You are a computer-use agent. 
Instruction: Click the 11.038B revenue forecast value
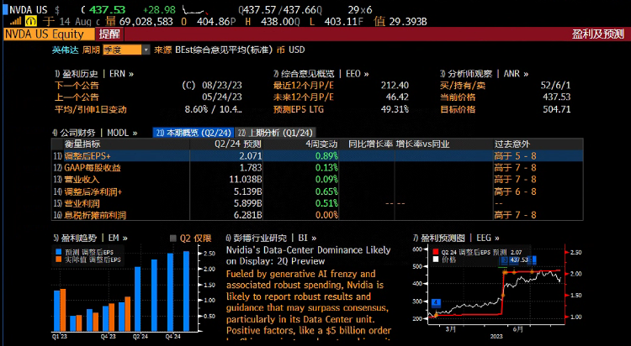(x=246, y=179)
